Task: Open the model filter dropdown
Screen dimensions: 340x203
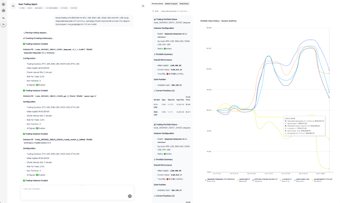Action: [174, 10]
